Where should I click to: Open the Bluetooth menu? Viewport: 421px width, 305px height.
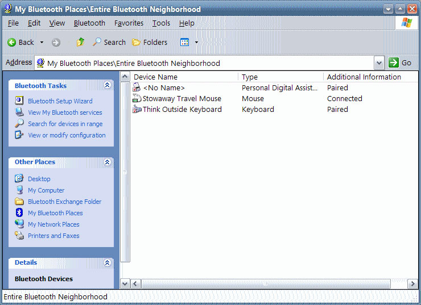tap(89, 23)
